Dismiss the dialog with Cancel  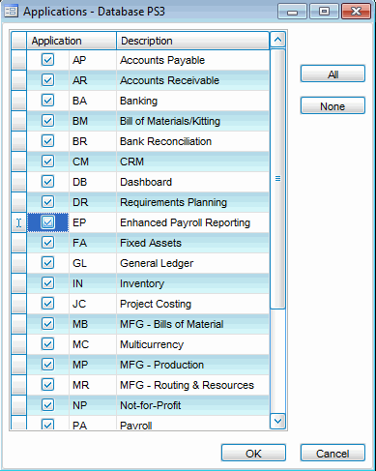(333, 453)
